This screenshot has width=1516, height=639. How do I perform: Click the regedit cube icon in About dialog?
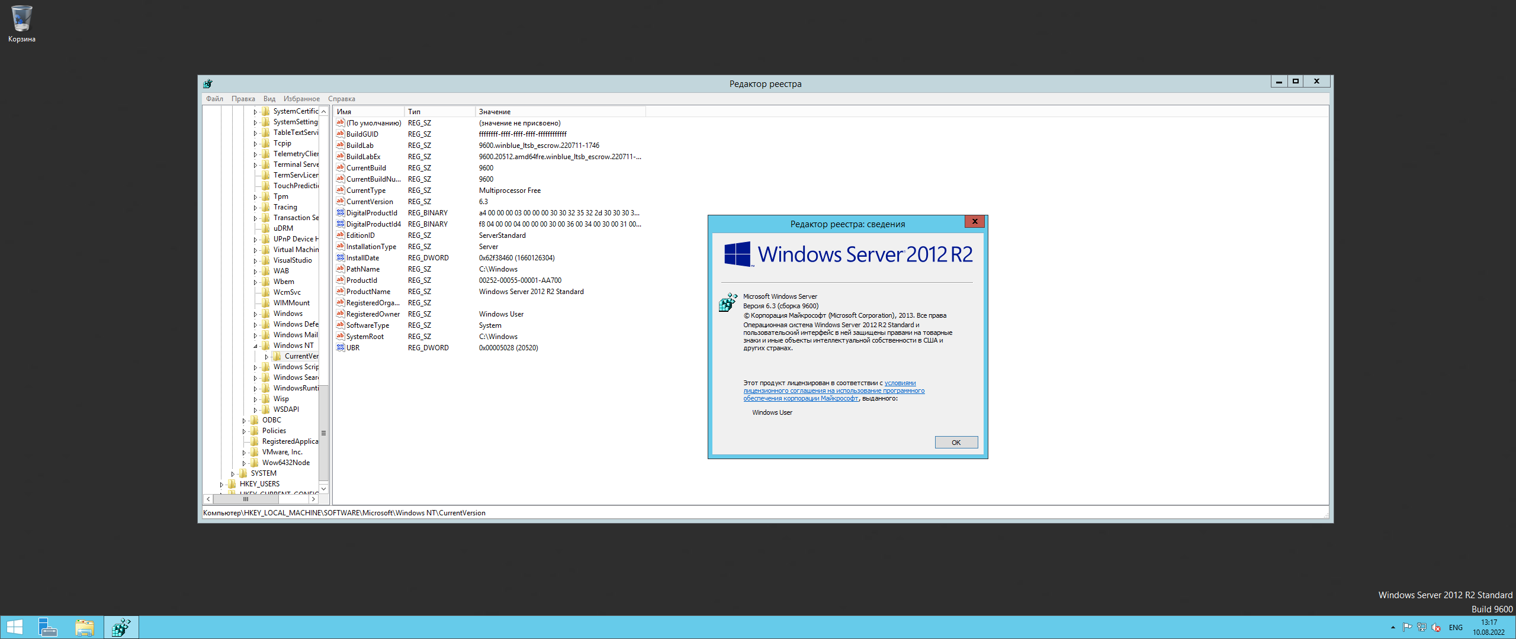tap(728, 302)
